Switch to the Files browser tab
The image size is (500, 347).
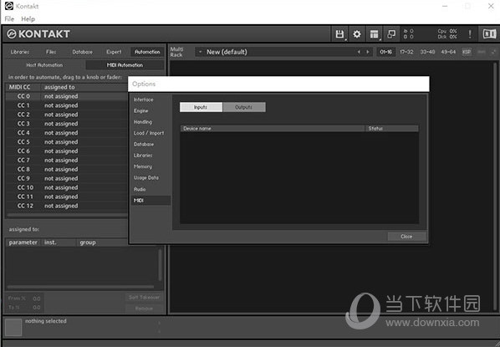51,52
